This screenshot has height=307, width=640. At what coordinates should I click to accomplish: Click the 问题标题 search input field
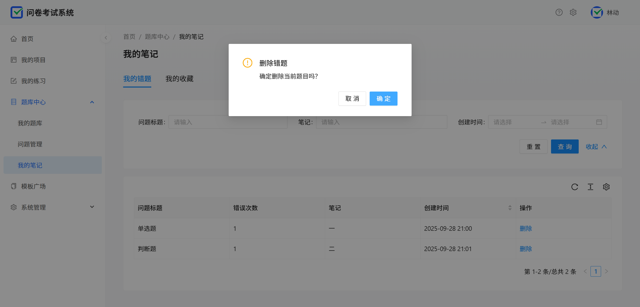pos(228,122)
